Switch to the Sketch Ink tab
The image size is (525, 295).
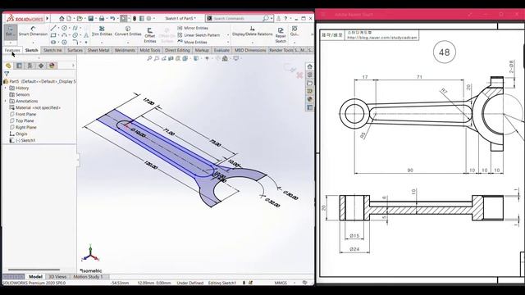(52, 50)
